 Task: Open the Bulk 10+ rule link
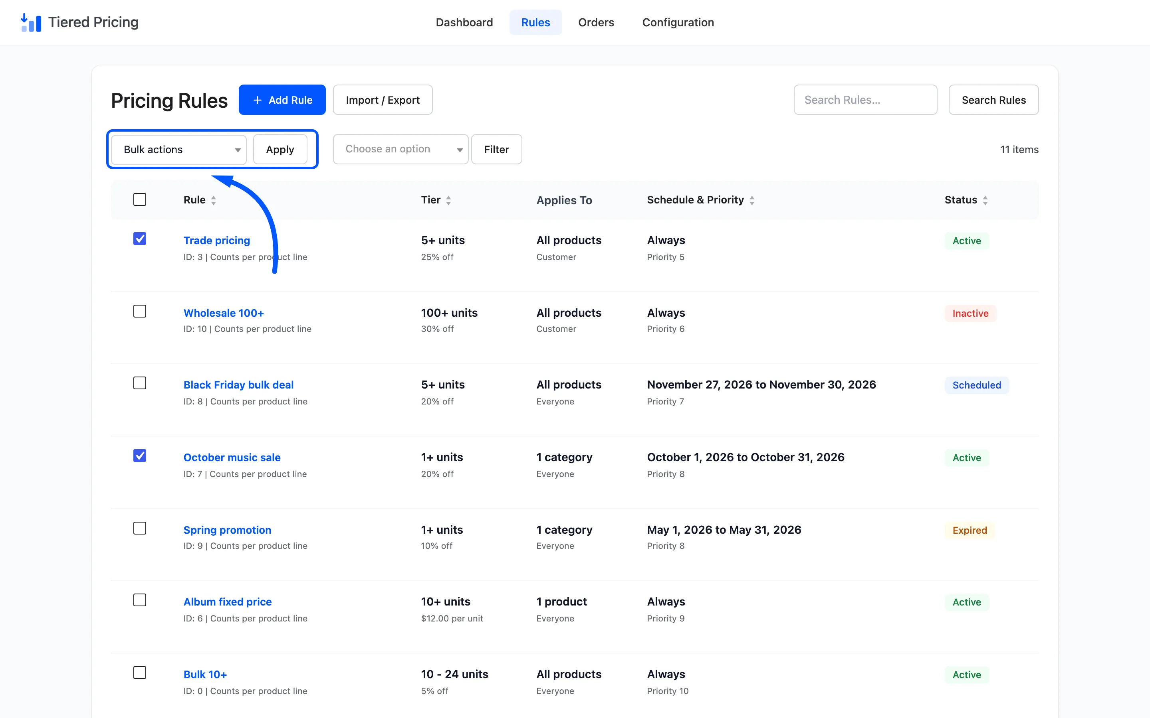[205, 674]
